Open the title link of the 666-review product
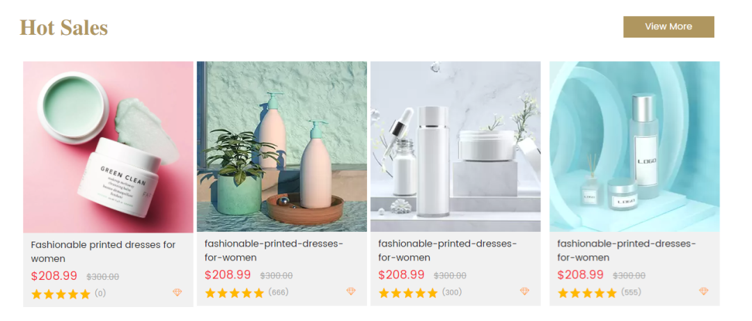 coord(274,251)
